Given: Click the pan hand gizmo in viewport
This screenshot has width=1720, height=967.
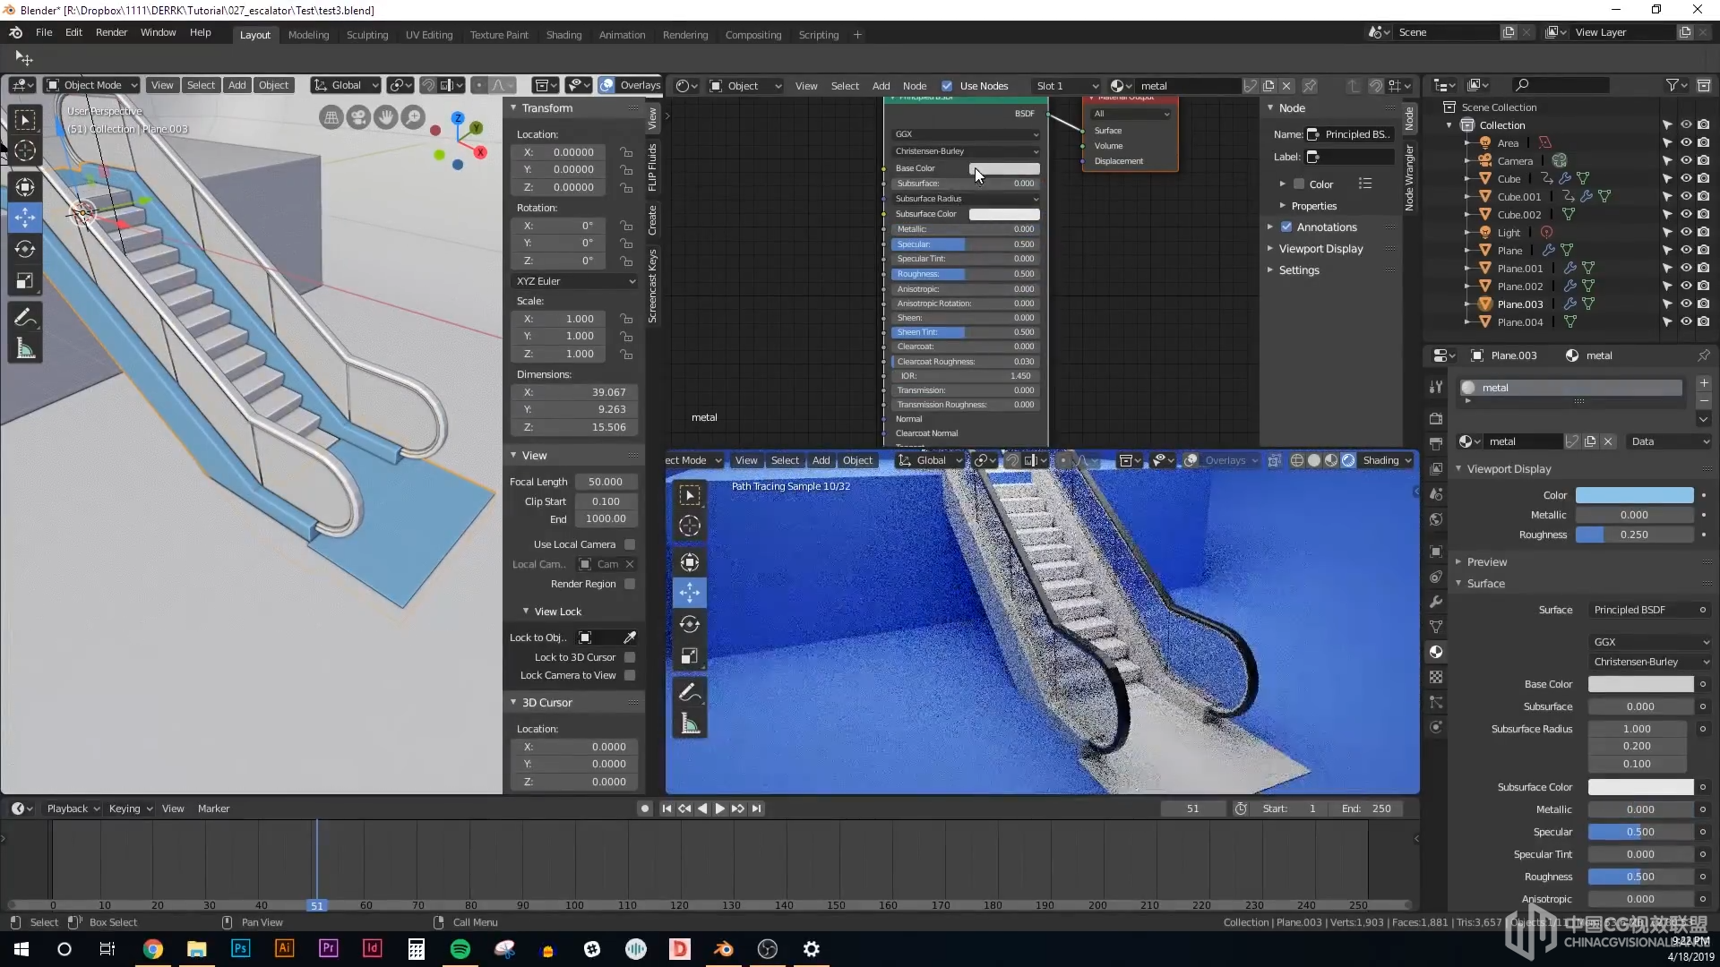Looking at the screenshot, I should (386, 117).
